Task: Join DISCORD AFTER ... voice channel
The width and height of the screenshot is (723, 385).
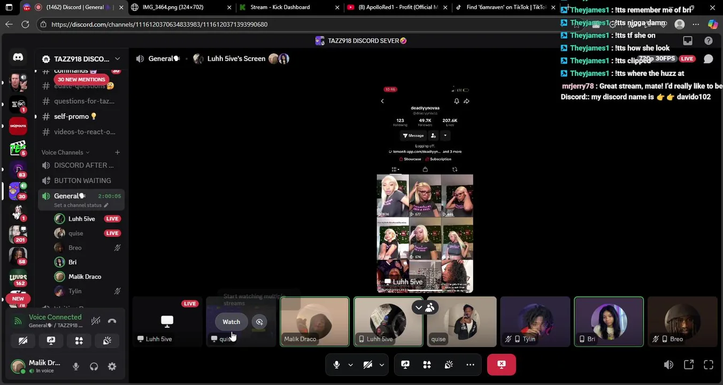Action: 82,165
